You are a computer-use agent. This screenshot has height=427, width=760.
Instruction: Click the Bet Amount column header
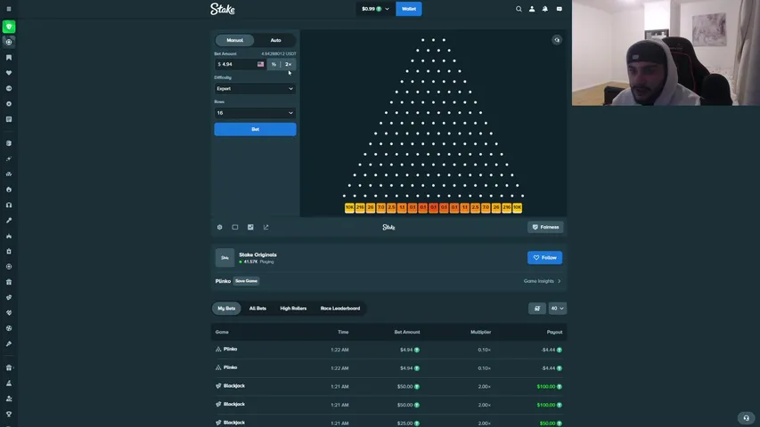407,332
